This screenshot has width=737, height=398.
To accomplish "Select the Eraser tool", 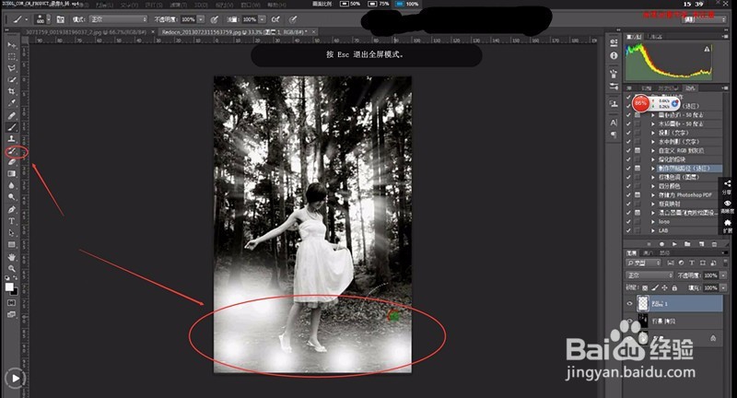I will [12, 162].
